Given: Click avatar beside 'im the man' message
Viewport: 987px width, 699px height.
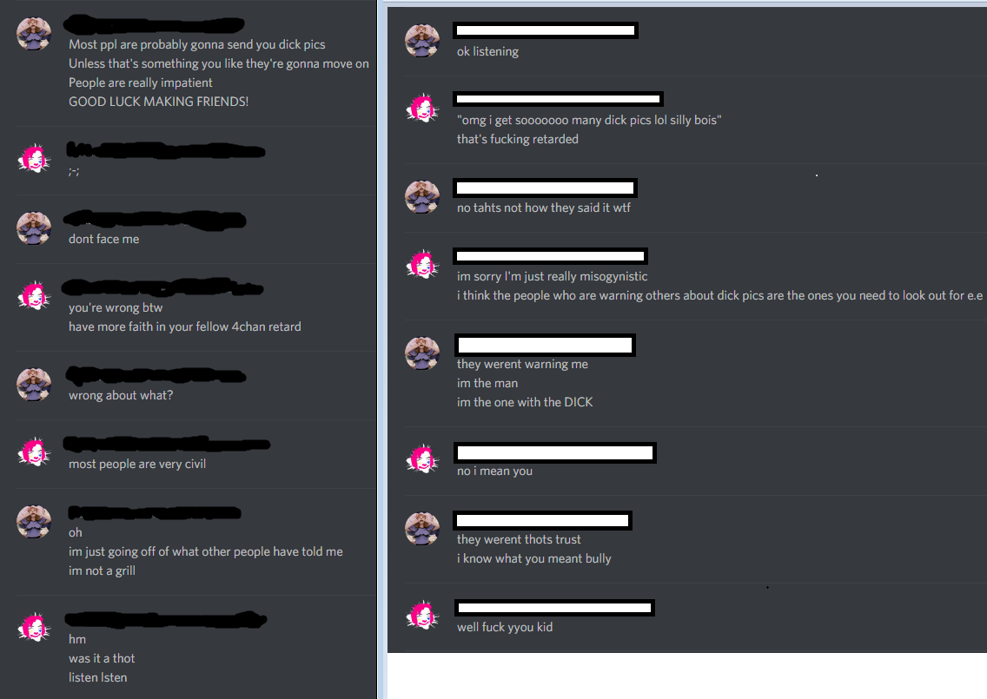Looking at the screenshot, I should coord(422,353).
